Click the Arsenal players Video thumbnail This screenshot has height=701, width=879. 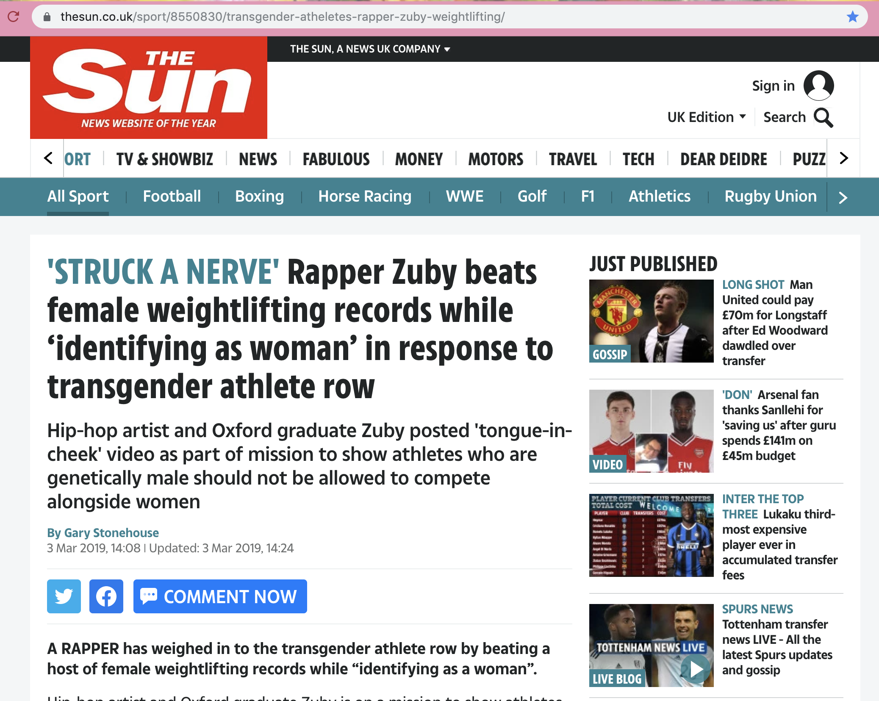coord(652,431)
